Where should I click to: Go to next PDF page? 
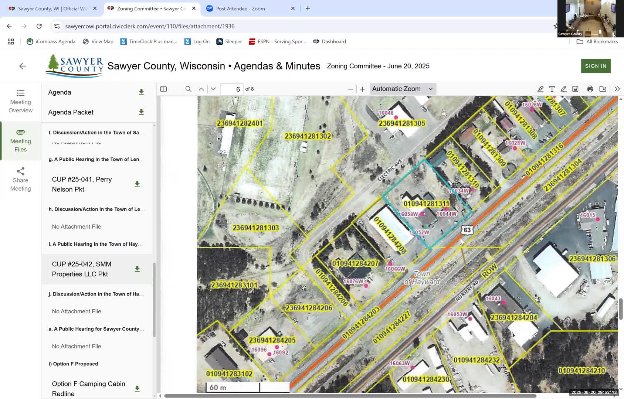point(213,89)
